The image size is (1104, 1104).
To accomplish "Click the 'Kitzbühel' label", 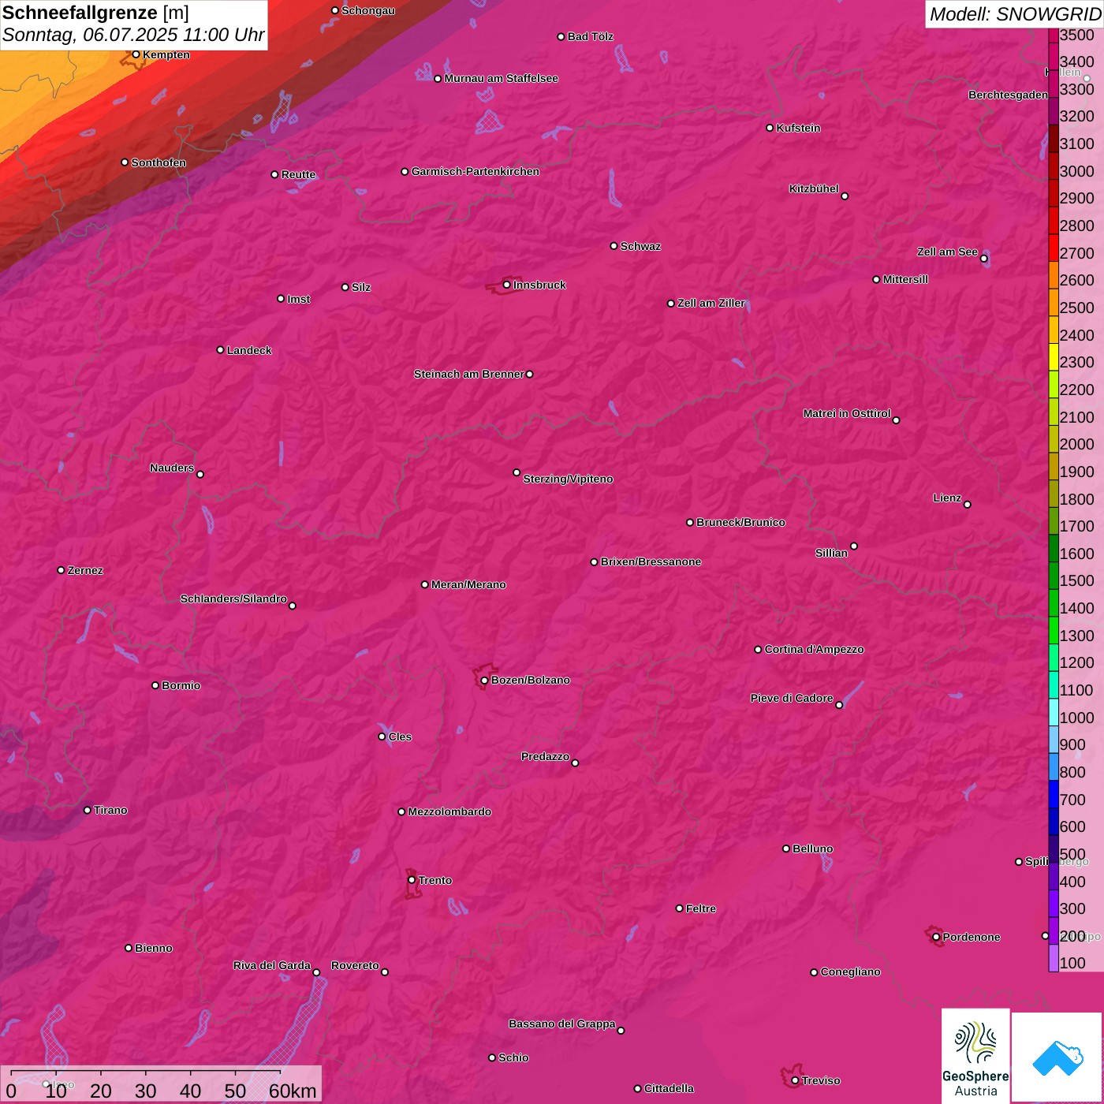I will coord(814,188).
